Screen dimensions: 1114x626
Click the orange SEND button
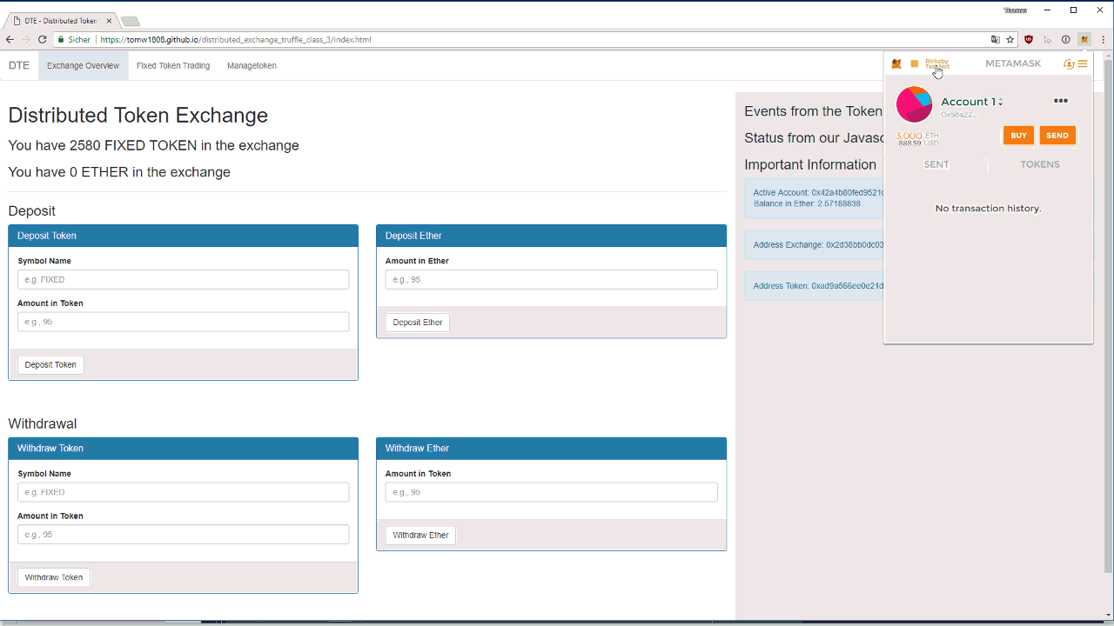(x=1057, y=136)
